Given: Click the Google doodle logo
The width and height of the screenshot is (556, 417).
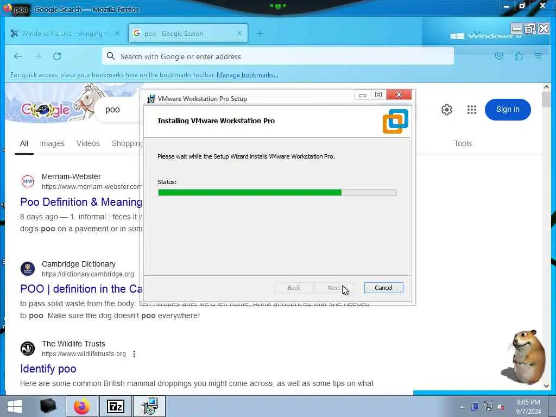Looking at the screenshot, I should pos(46,110).
